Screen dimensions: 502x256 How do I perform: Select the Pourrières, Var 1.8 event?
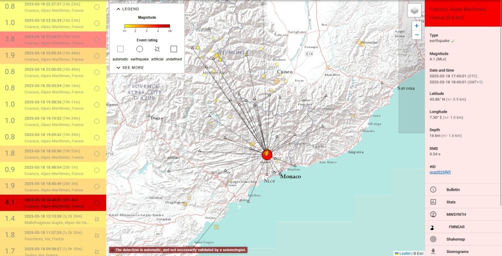(x=53, y=235)
